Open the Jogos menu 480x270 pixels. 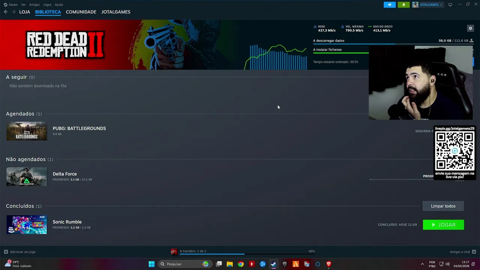[x=47, y=4]
